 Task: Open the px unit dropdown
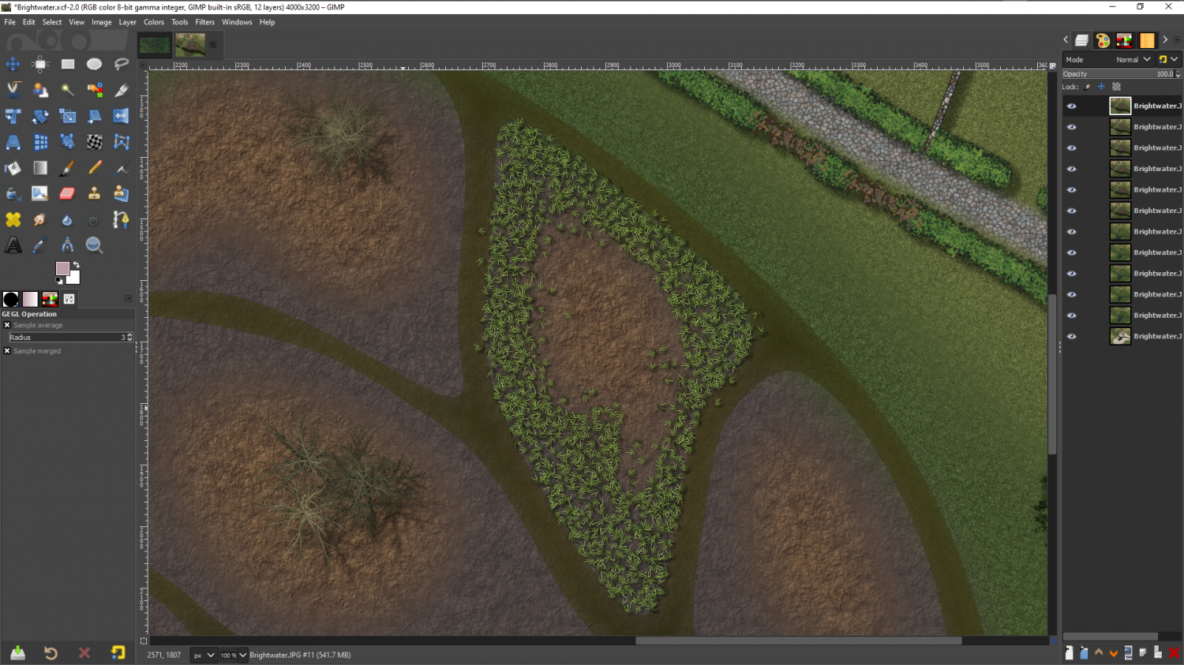point(204,656)
